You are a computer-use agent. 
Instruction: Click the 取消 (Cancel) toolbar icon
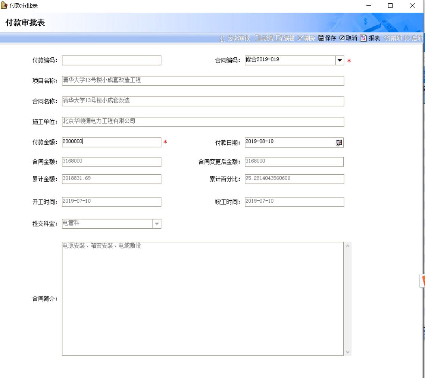tap(342, 38)
